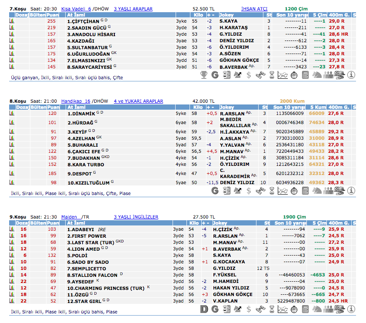
Task: Open the 'Kisa Vadeli 6' link
Action: (x=76, y=8)
